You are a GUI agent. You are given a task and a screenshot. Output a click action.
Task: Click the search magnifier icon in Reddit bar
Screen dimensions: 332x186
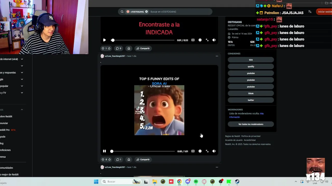tap(122, 12)
